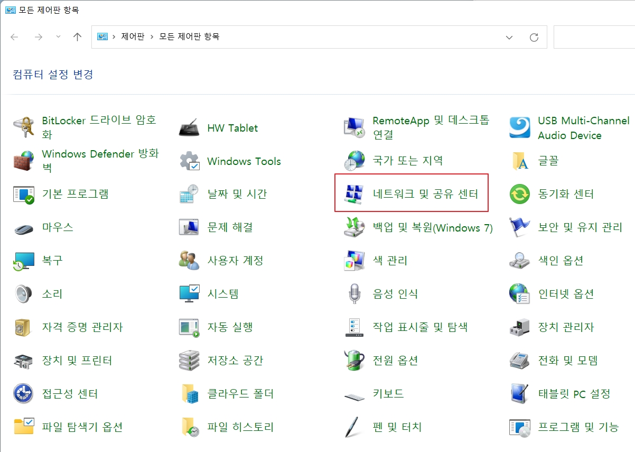Open the 프로그램 및 기능 link text

click(x=578, y=427)
